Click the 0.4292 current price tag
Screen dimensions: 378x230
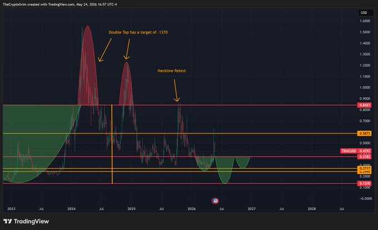pyautogui.click(x=365, y=151)
